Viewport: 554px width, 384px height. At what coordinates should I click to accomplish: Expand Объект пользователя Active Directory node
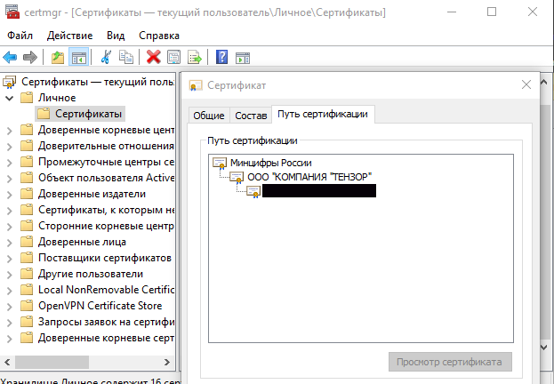(x=10, y=179)
